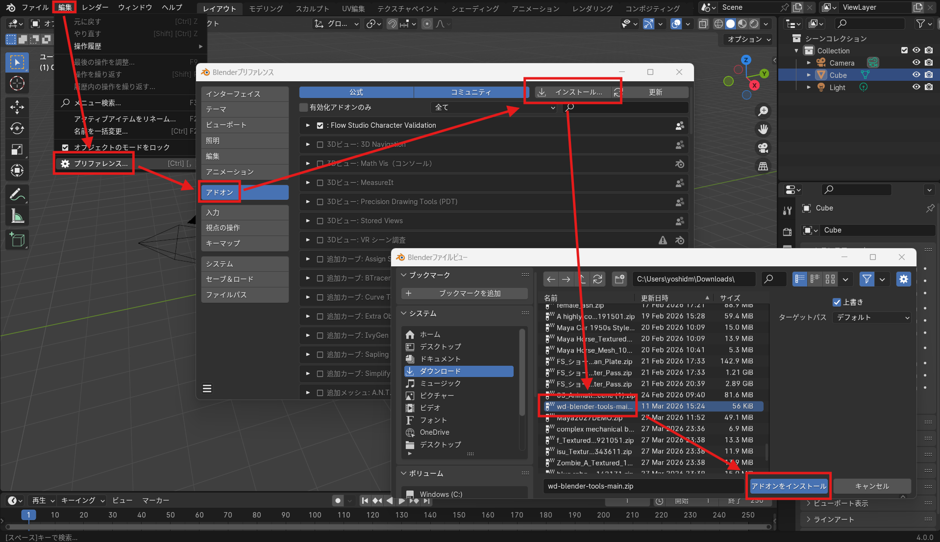
Task: Click アドオンをインストール button
Action: [789, 486]
